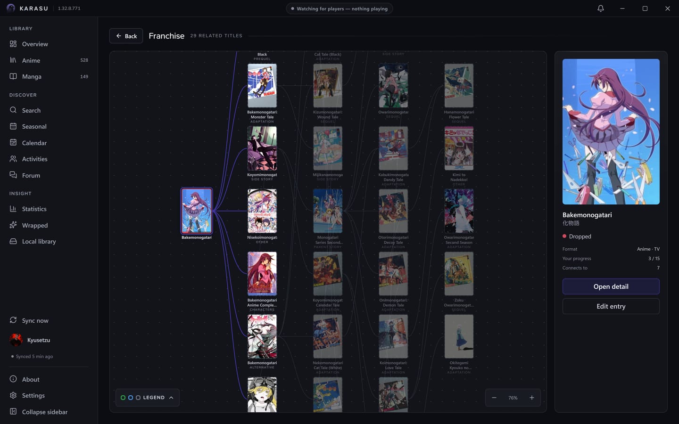679x424 pixels.
Task: Open Local library section label
Action: 39,241
